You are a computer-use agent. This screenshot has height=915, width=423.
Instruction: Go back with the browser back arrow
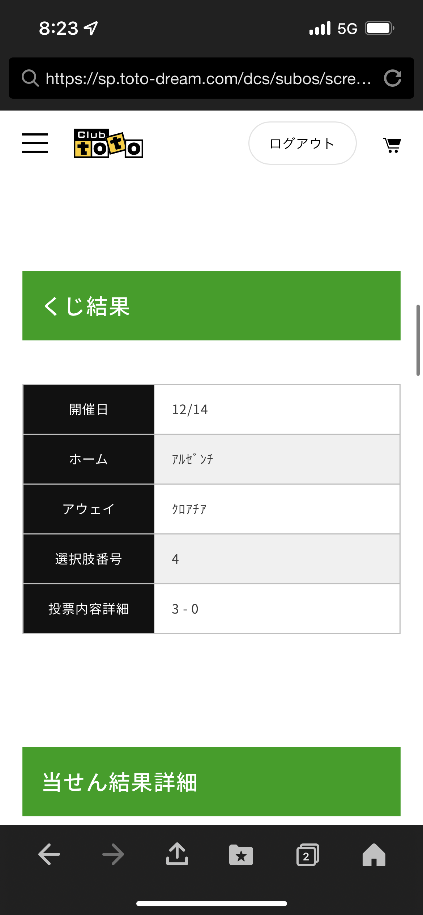point(49,854)
